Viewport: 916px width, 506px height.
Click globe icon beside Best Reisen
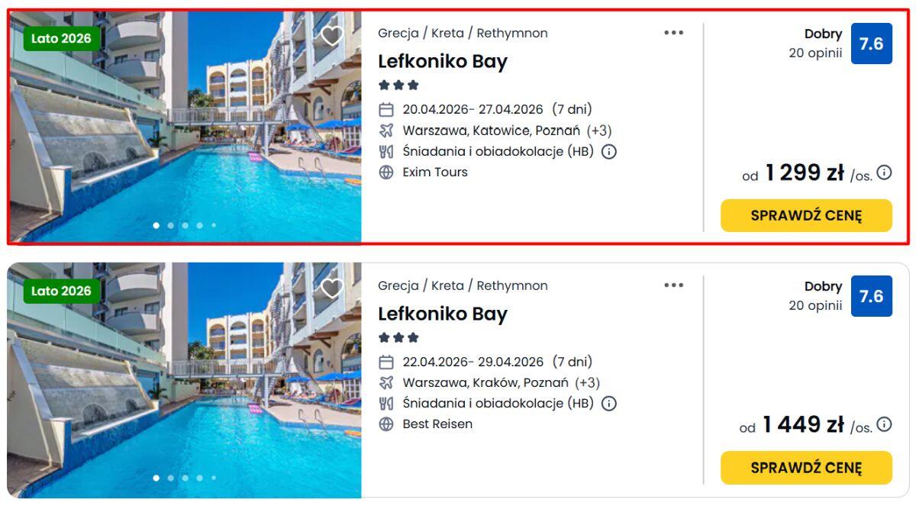point(386,424)
